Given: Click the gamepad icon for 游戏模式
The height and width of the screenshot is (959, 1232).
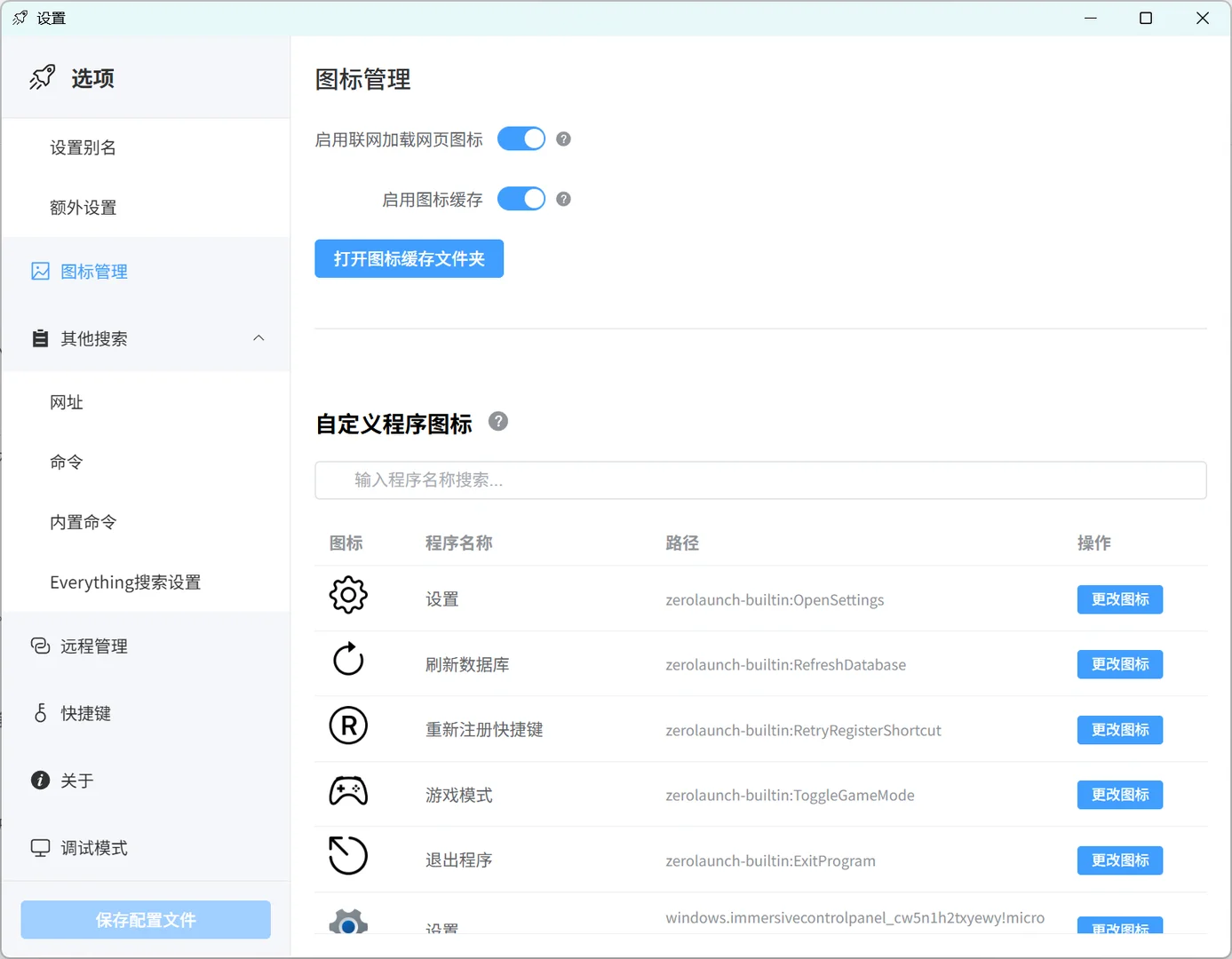Looking at the screenshot, I should 347,791.
